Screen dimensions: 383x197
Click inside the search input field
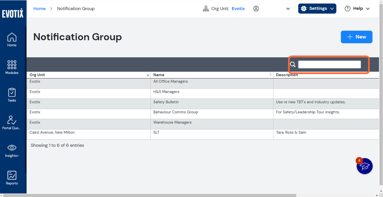coord(329,64)
